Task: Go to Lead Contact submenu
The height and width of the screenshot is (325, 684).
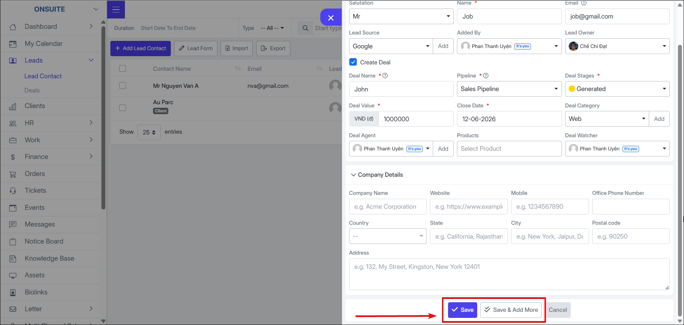Action: pos(43,76)
